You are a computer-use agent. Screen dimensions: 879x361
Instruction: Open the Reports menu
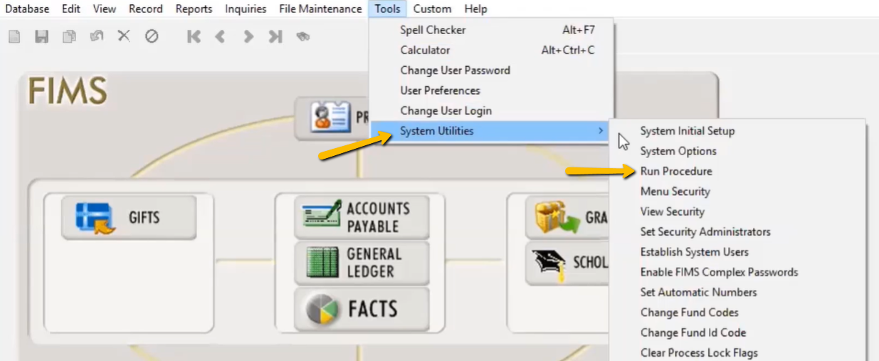(x=194, y=9)
